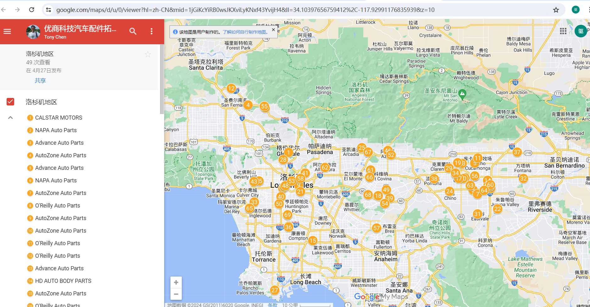Viewport: 590px width, 307px height.
Task: Click map marker number 12
Action: pos(231,89)
